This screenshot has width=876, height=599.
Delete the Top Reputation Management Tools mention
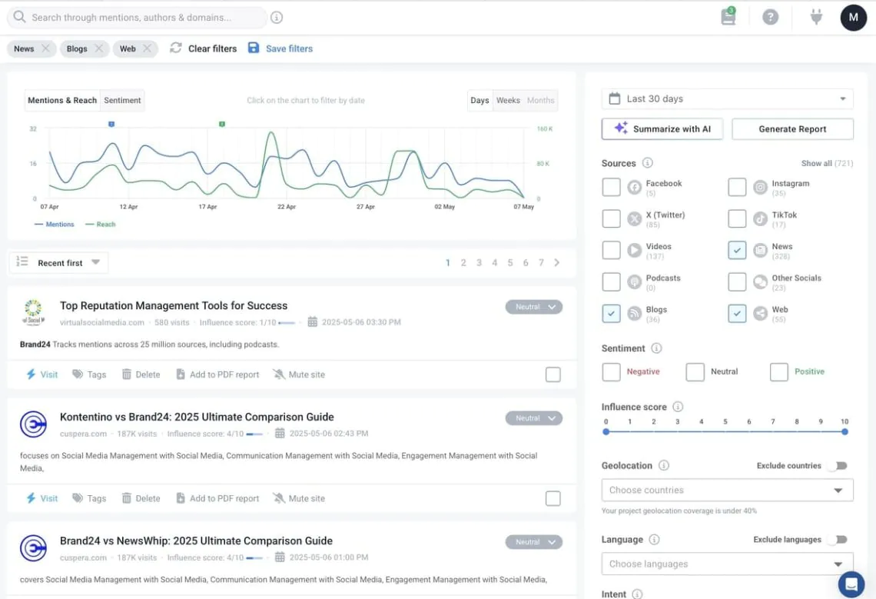coord(141,374)
